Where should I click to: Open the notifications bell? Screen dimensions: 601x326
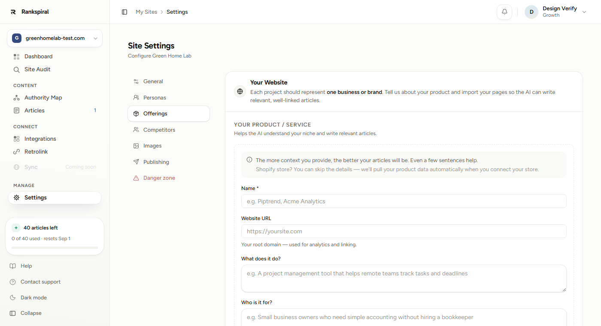(x=504, y=12)
